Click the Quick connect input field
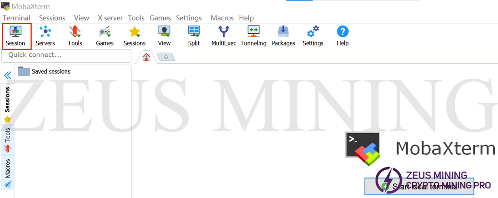498x198 pixels. 66,55
